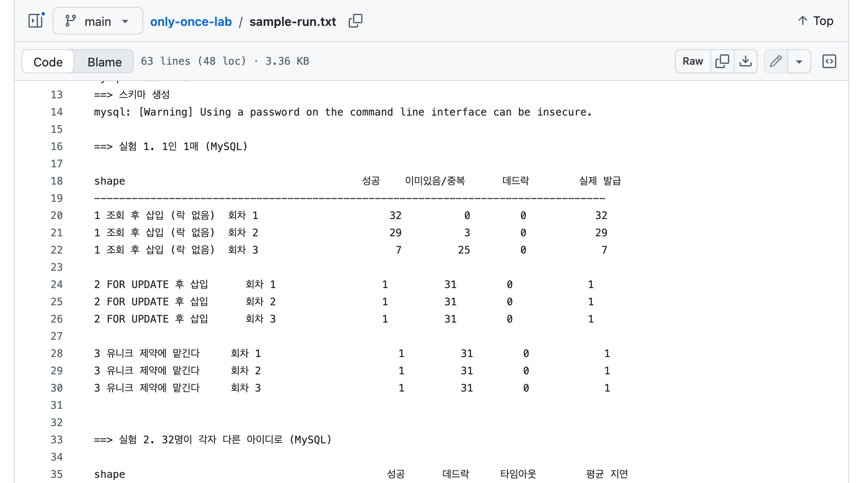Open the symbols panel
Screen dimensions: 863x483
point(829,61)
